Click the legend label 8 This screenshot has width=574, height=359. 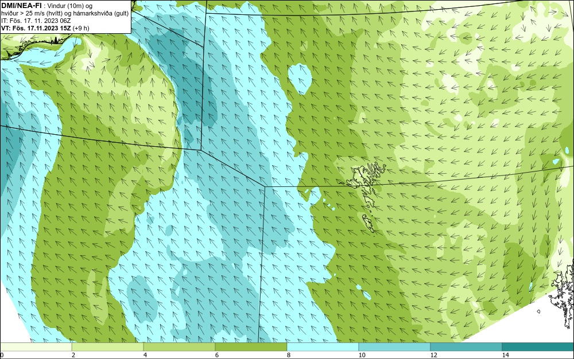(289, 355)
